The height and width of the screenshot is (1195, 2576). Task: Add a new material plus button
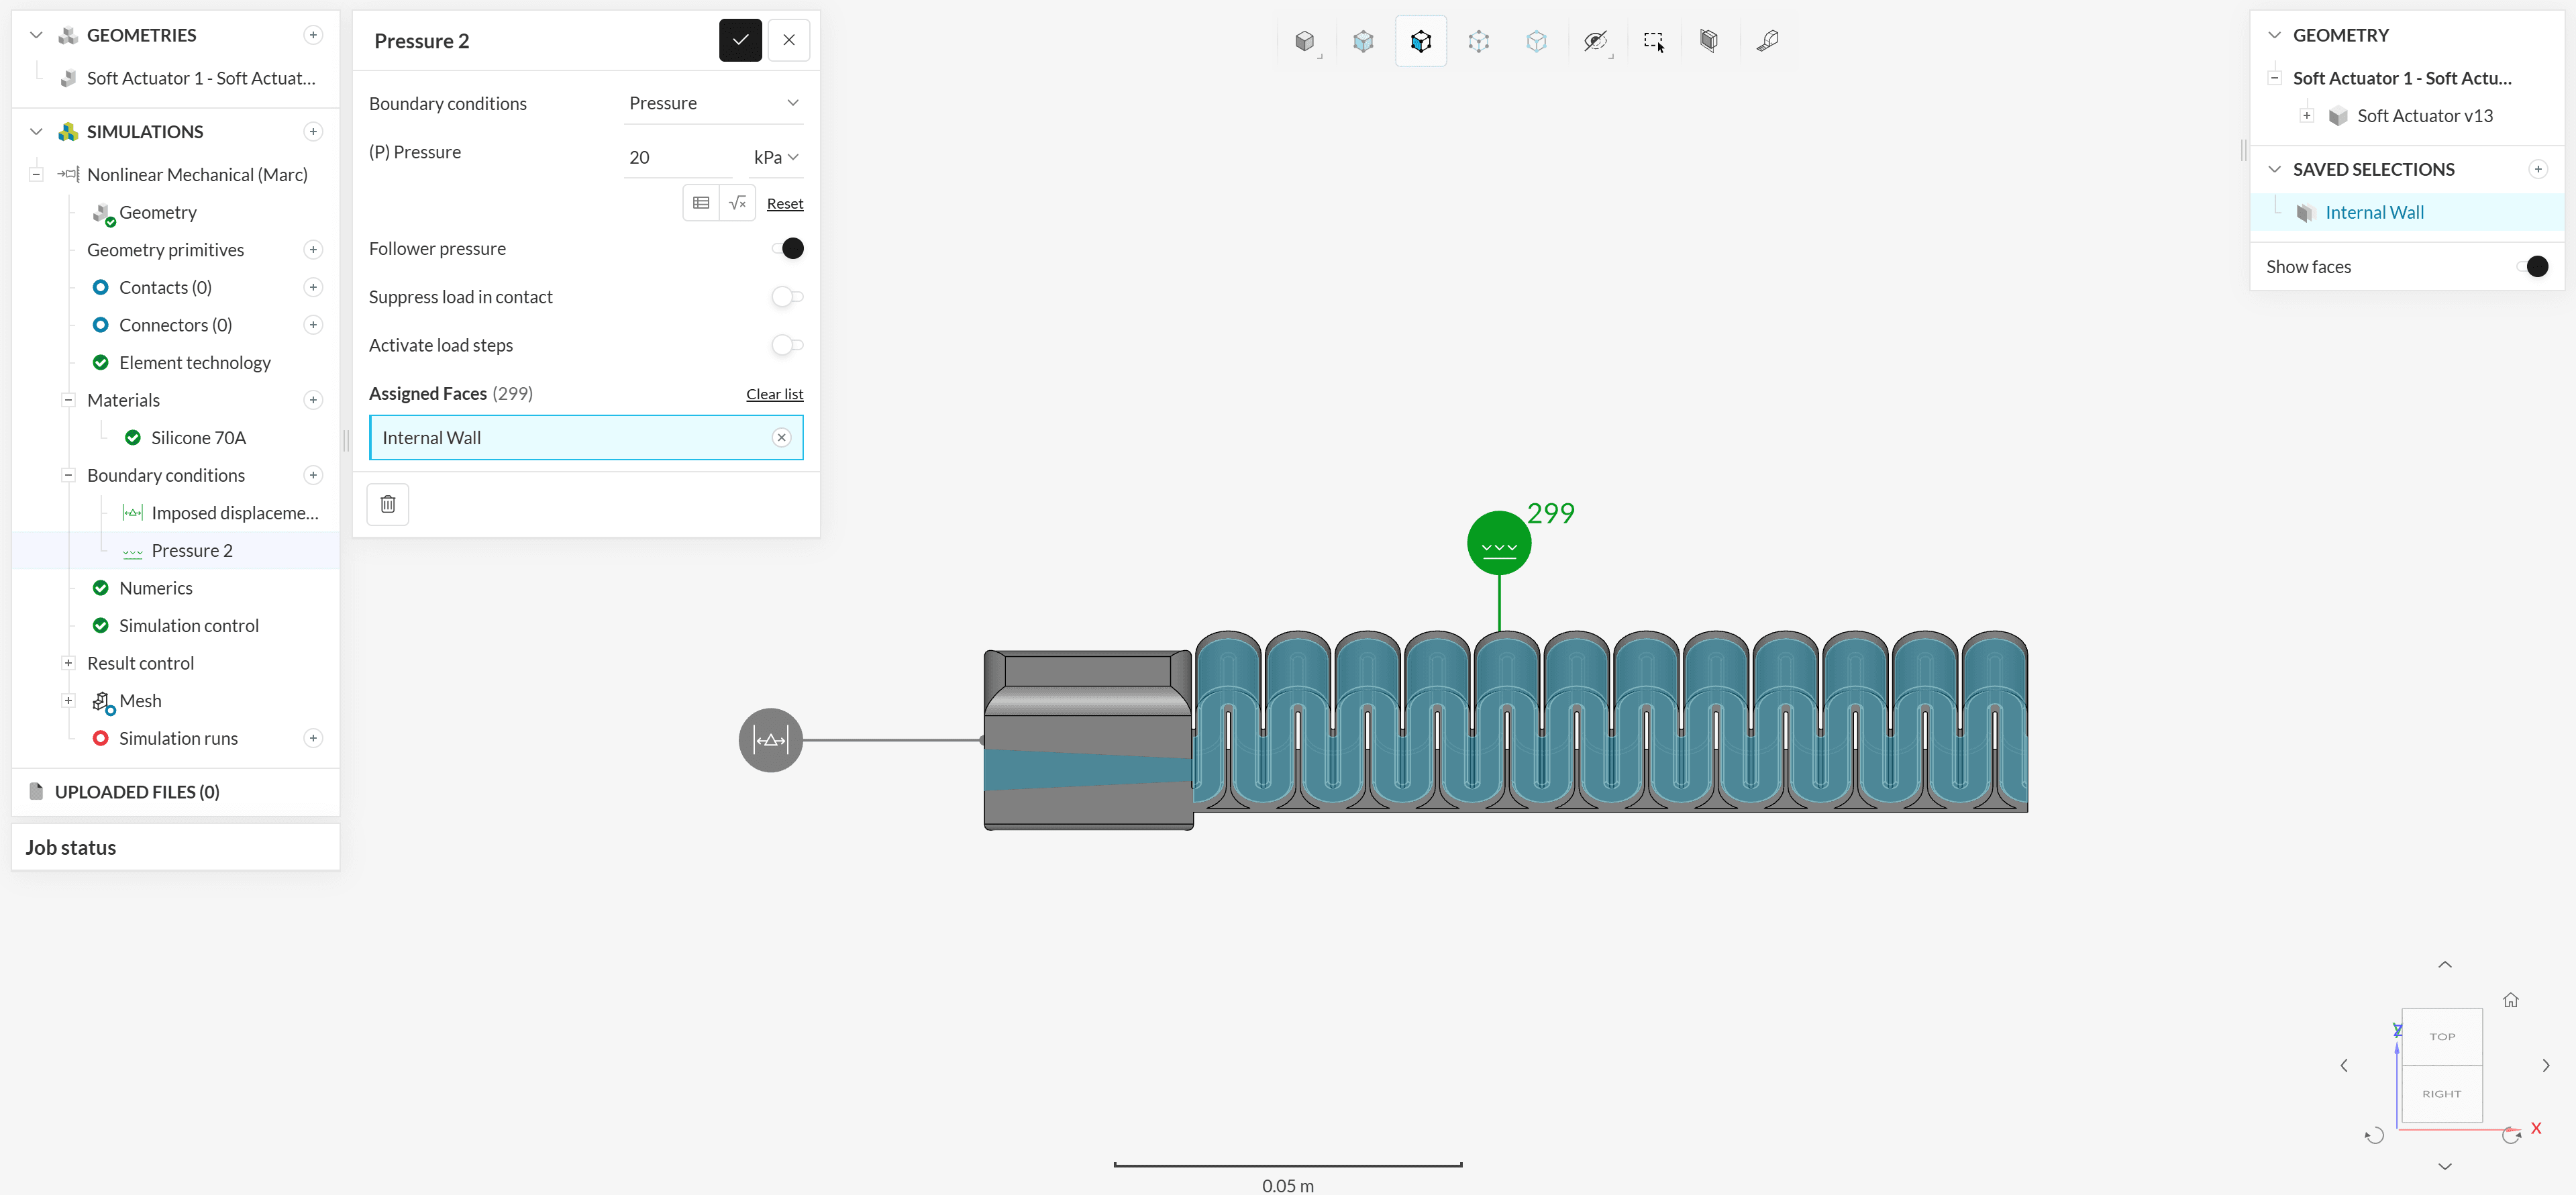[313, 400]
